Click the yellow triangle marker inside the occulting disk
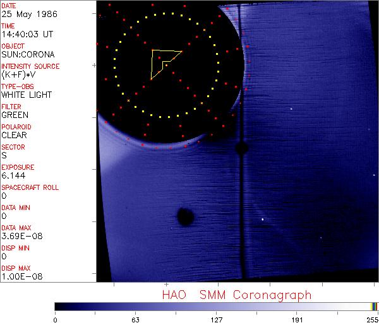Image resolution: width=379 pixels, height=323 pixels. tap(163, 62)
